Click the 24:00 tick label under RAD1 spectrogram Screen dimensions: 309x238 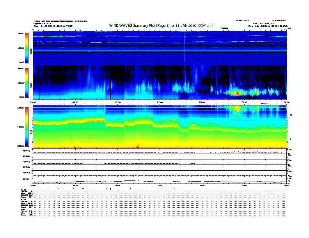click(x=286, y=102)
